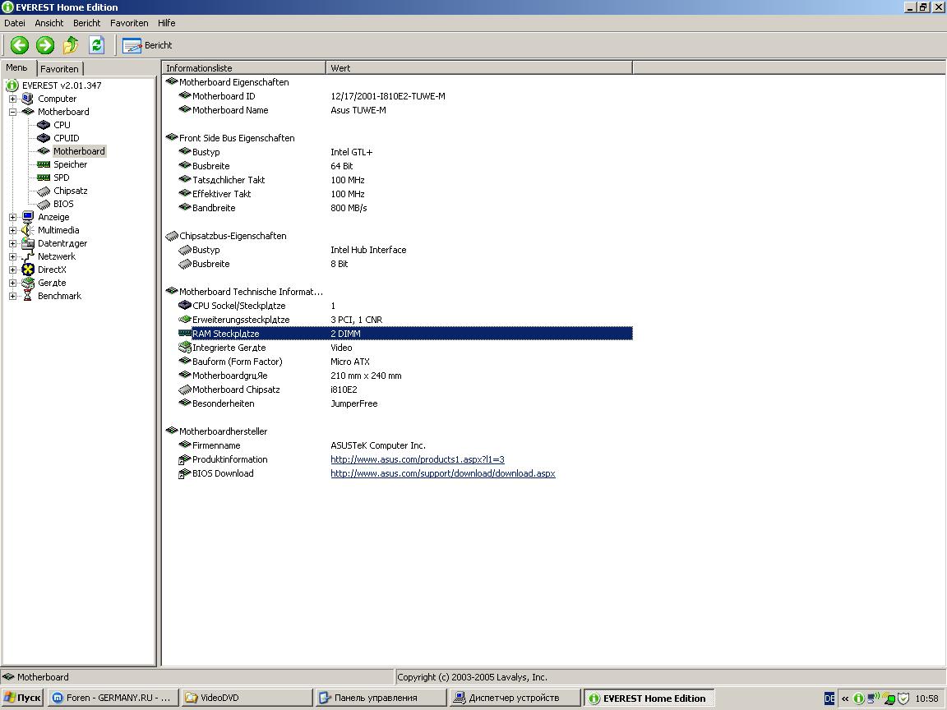Screen dimensions: 947x710
Task: Click the Benchmark hourglass icon
Action: click(28, 296)
